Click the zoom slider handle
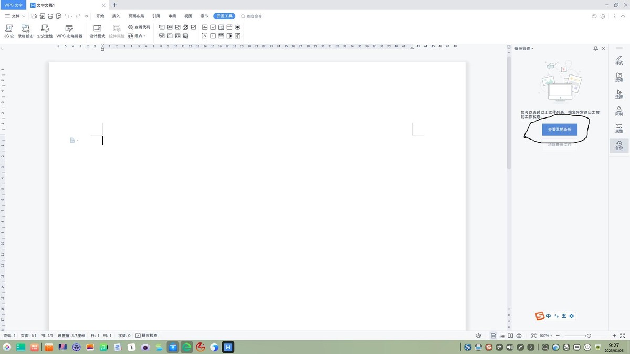 [x=589, y=336]
